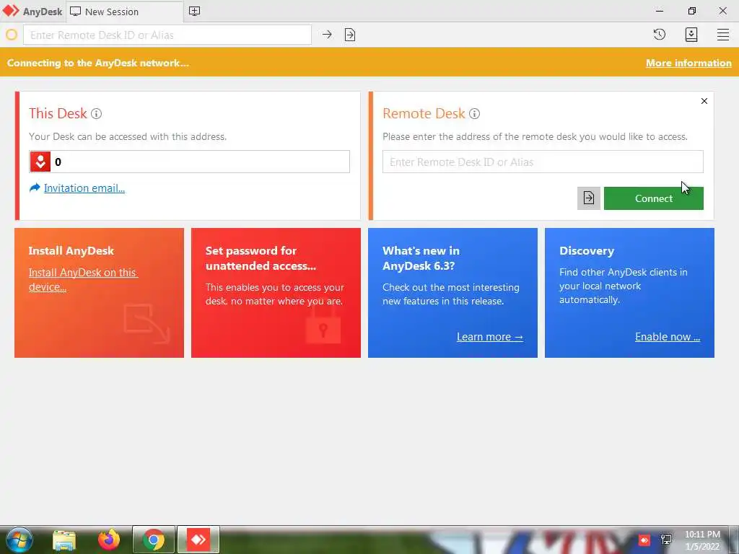Open the More information link
Image resolution: width=739 pixels, height=554 pixels.
tap(688, 63)
